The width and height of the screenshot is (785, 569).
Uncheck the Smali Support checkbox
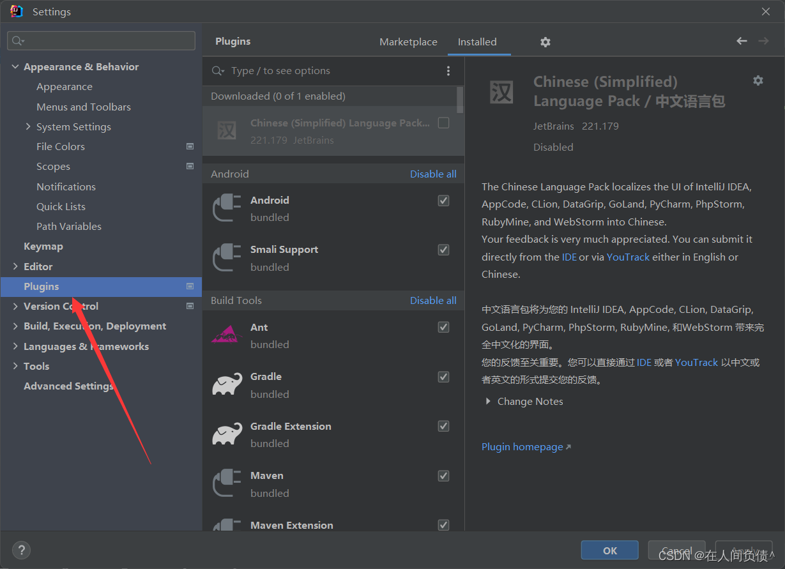[443, 250]
